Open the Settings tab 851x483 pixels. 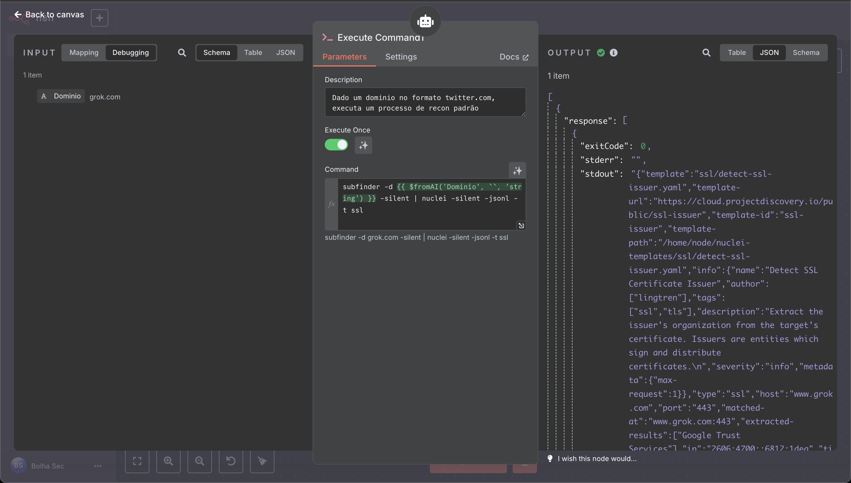tap(401, 57)
